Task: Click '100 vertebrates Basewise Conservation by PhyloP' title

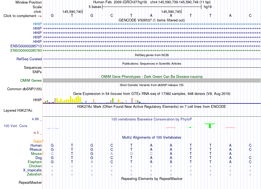Action: click(x=152, y=119)
